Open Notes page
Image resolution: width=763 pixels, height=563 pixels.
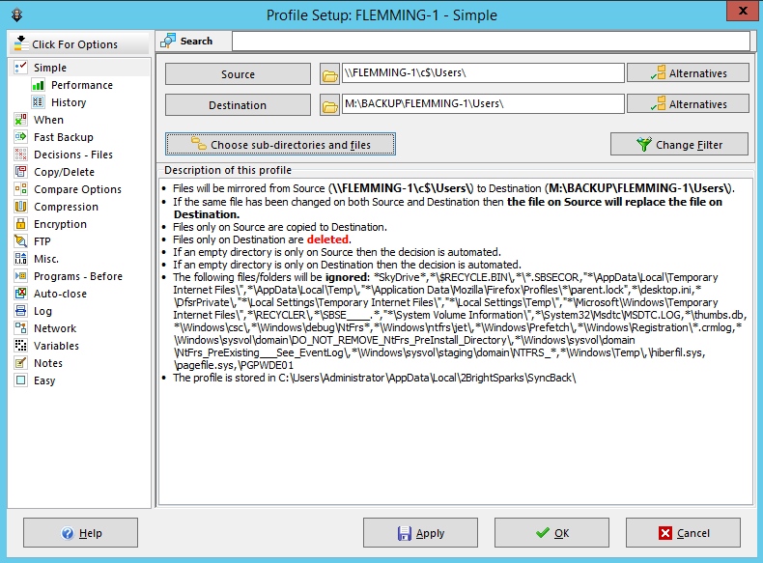[x=47, y=363]
